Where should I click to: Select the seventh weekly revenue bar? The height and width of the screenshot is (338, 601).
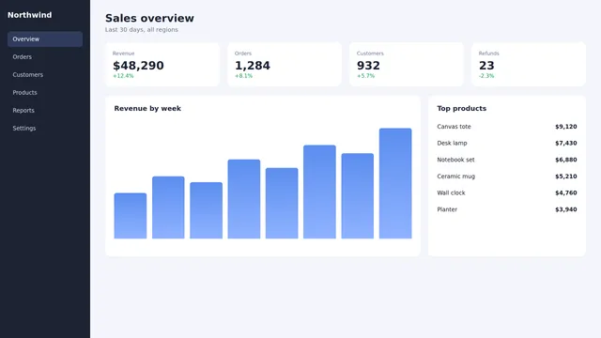coord(358,196)
